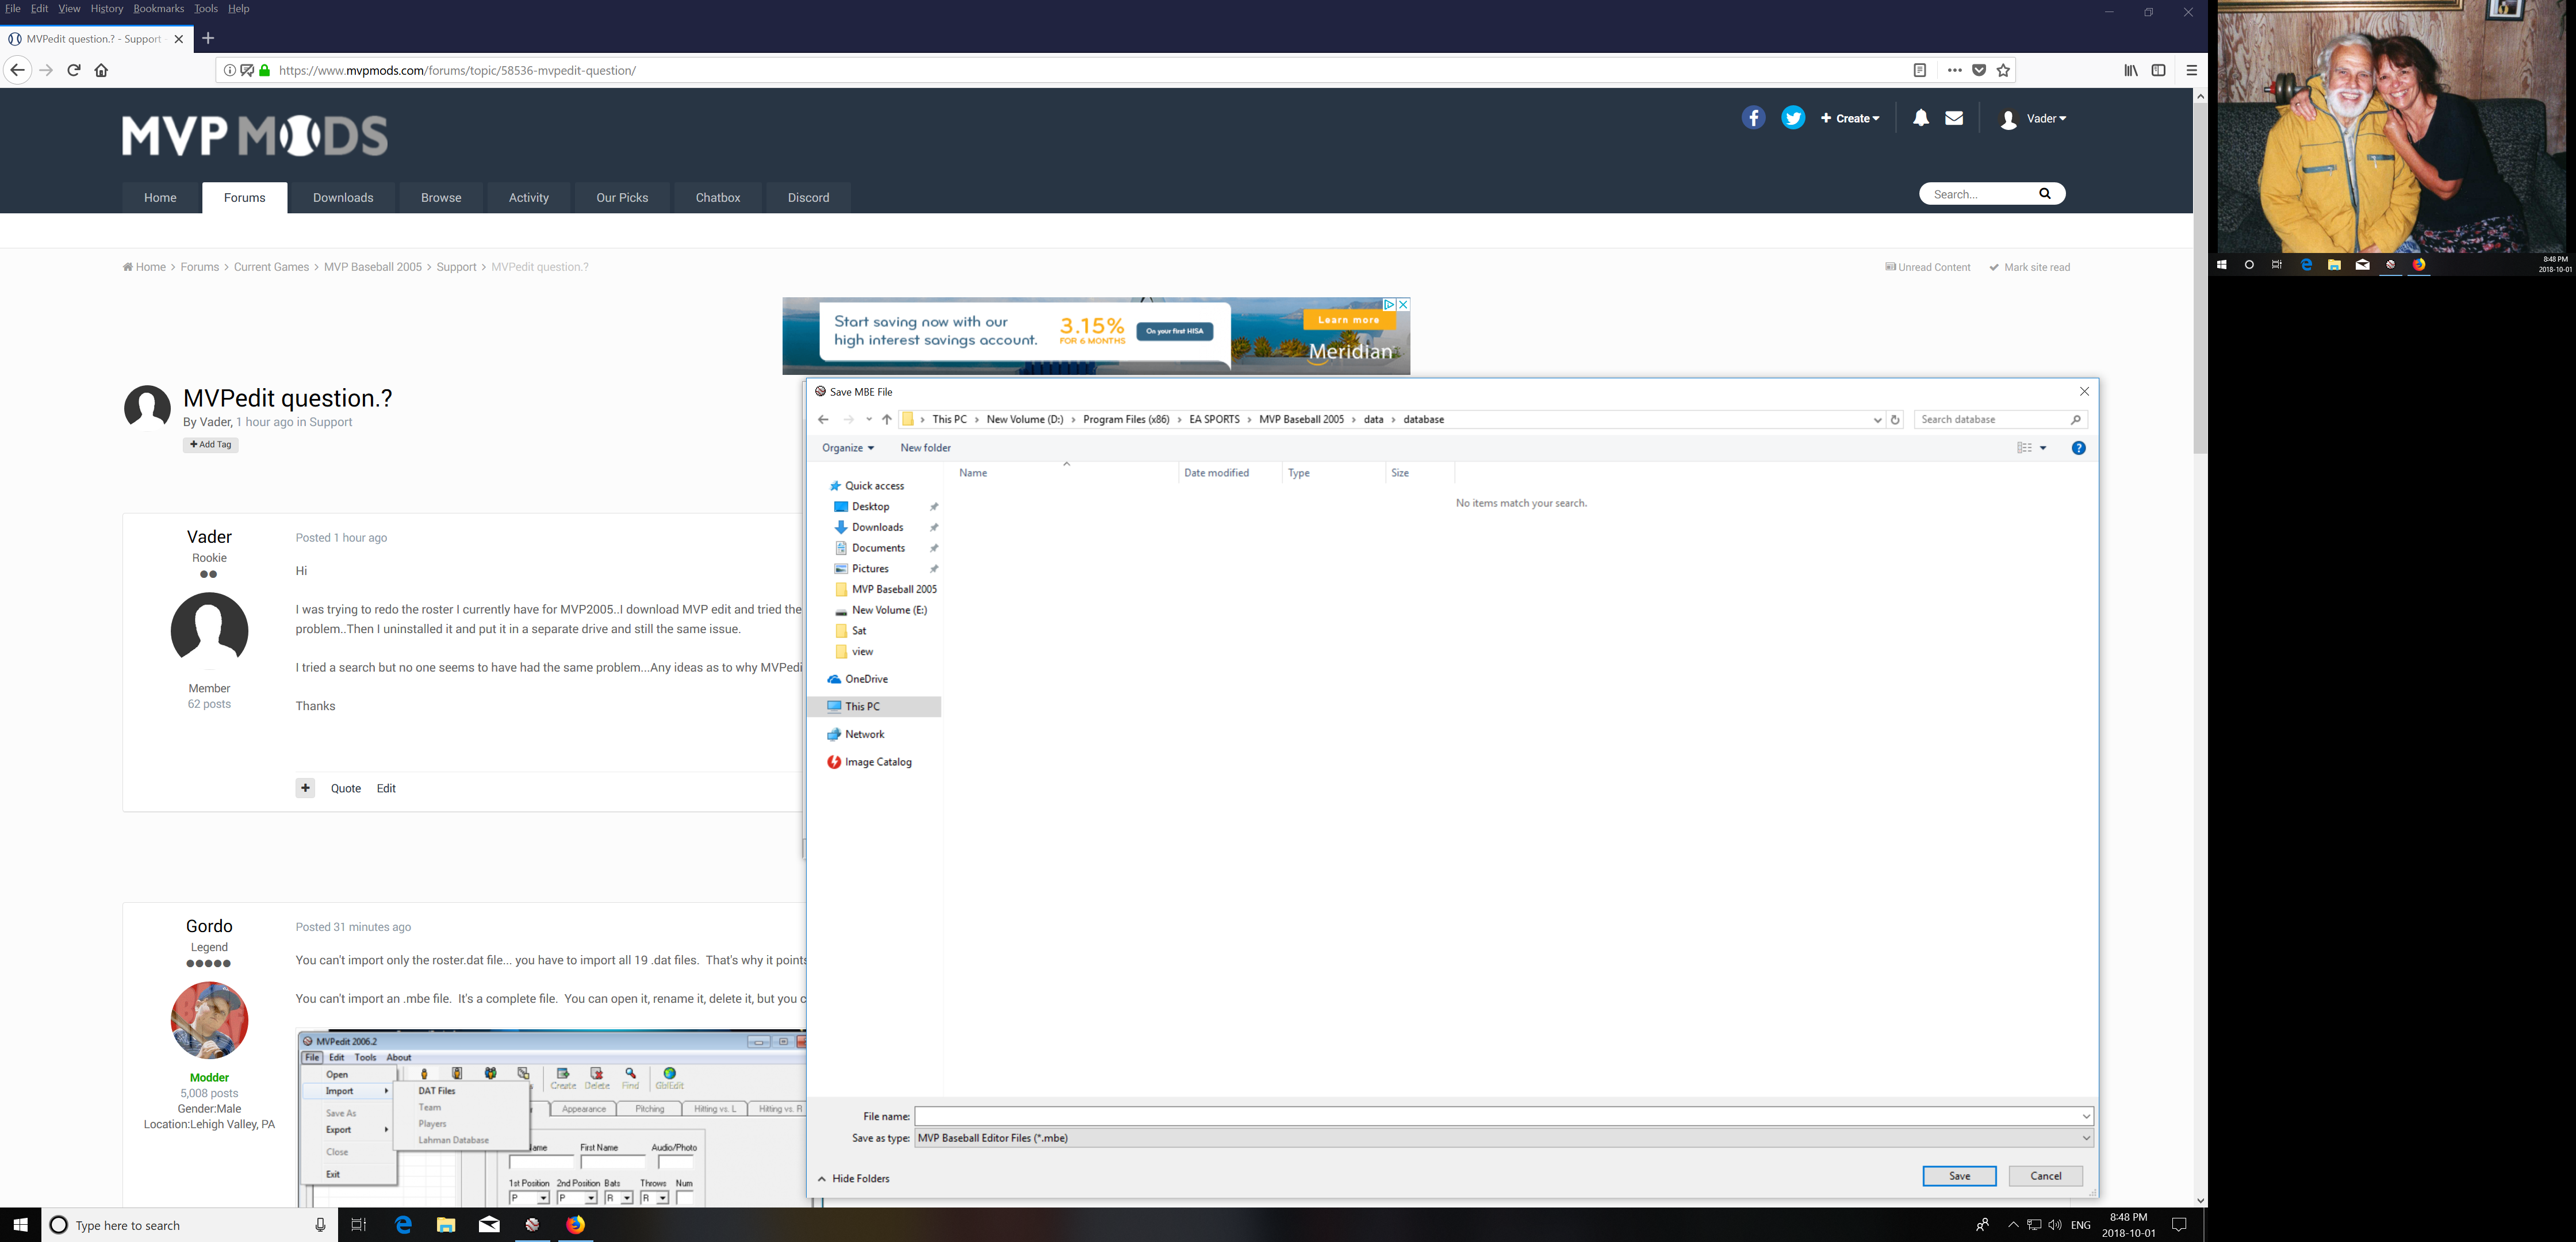This screenshot has width=2576, height=1242.
Task: Open Firefox Library icon
Action: [2131, 70]
